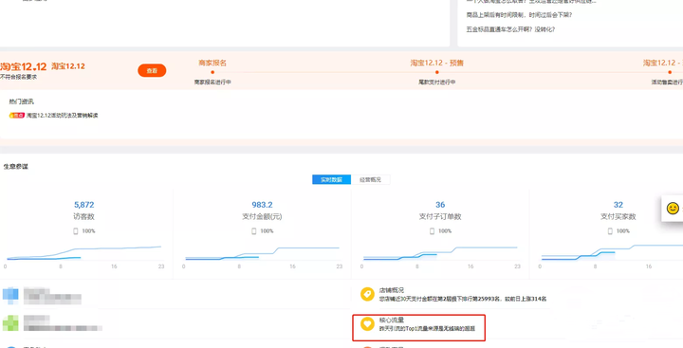This screenshot has width=683, height=348.
Task: Click the 生意参谋 section heading
Action: (16, 166)
